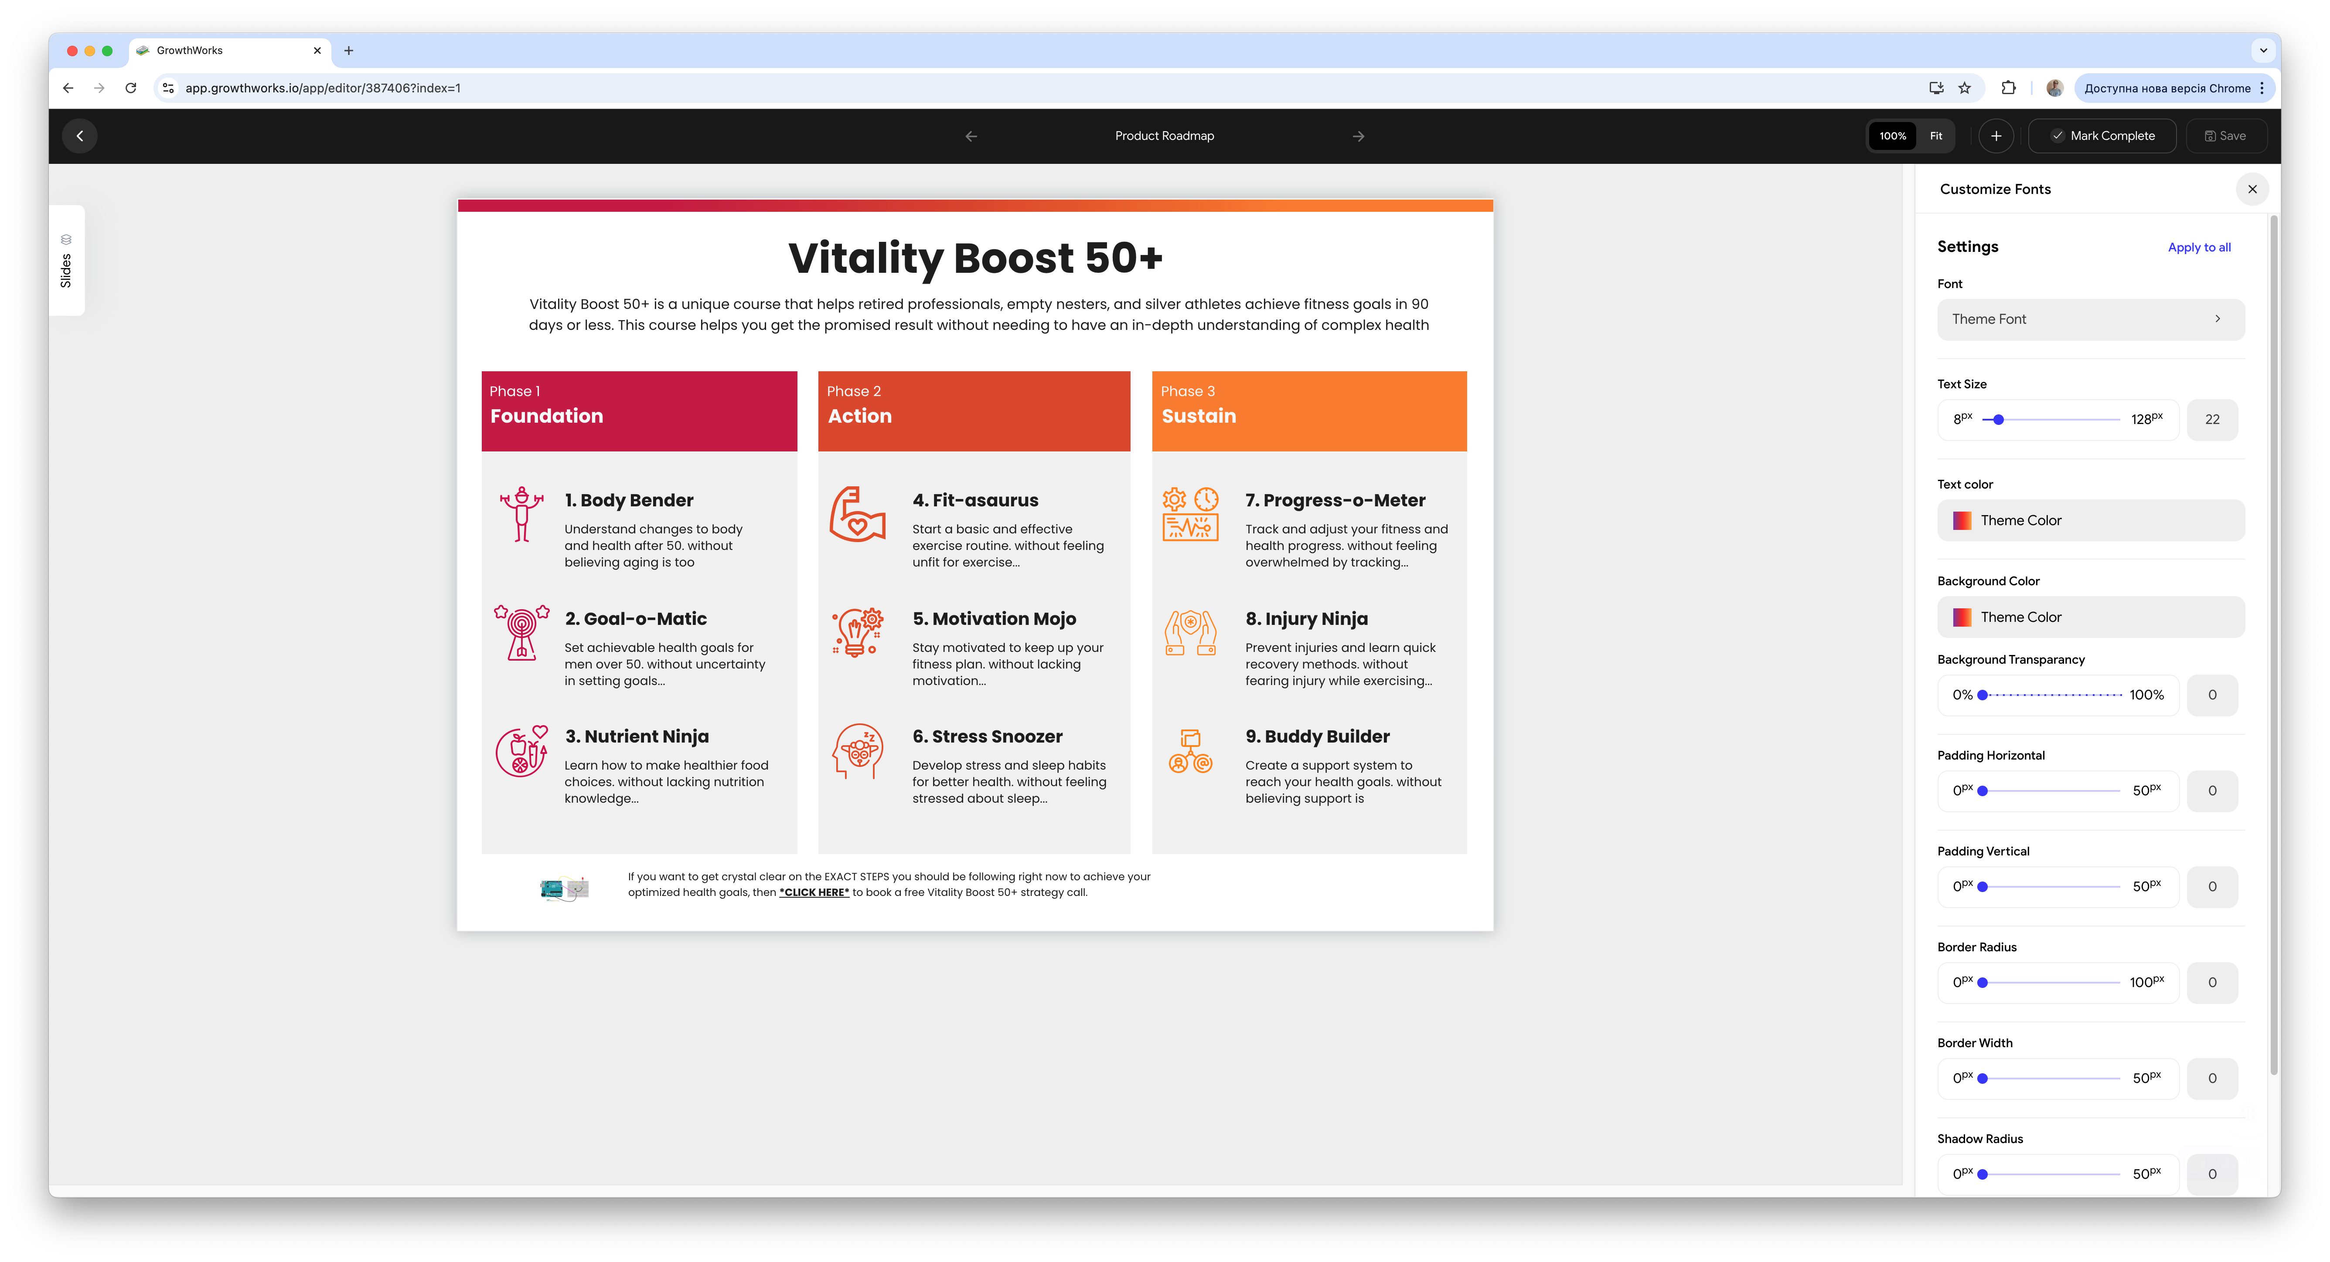Click Injury Ninja hands shield icon
2330x1262 pixels.
[x=1190, y=632]
